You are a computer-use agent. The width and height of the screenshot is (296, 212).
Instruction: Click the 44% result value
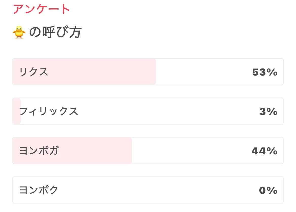coord(264,151)
